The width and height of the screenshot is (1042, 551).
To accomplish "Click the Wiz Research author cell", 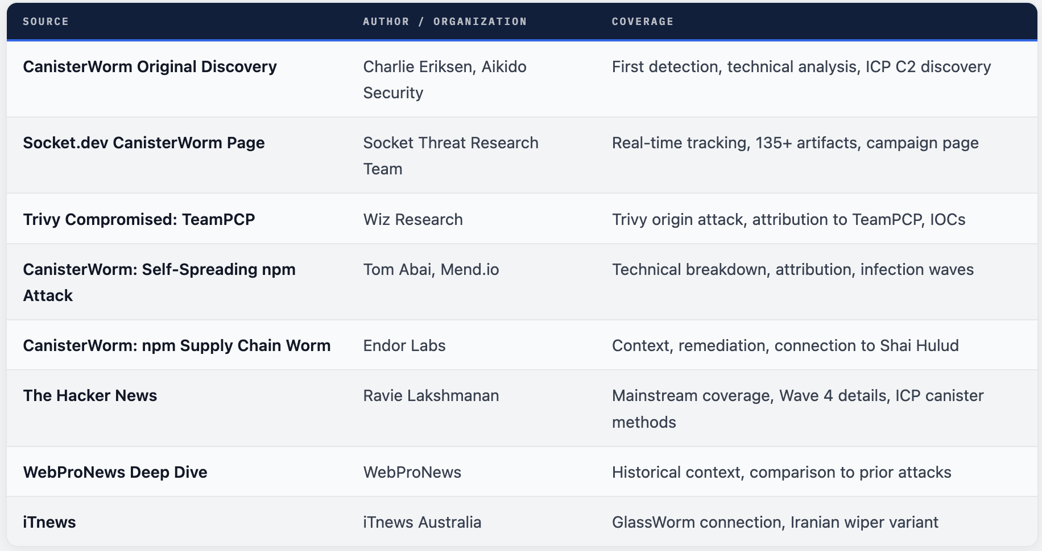I will tap(413, 220).
